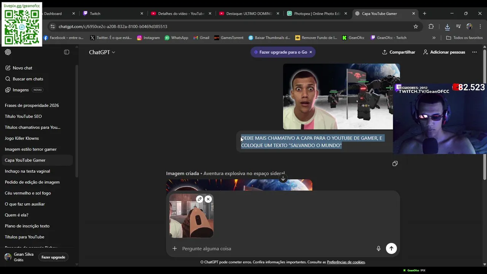Start voice dictation with microphone icon
Image resolution: width=487 pixels, height=274 pixels.
pos(379,249)
